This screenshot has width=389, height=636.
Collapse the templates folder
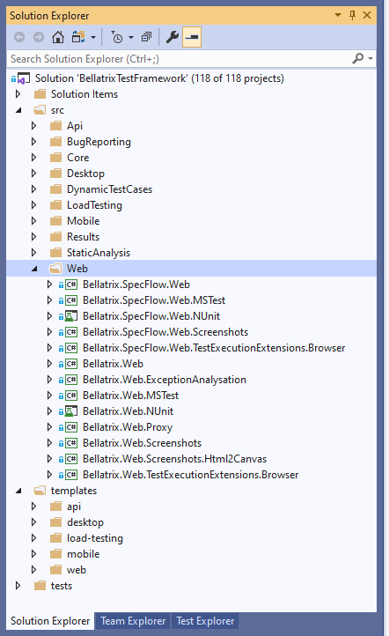click(x=18, y=491)
